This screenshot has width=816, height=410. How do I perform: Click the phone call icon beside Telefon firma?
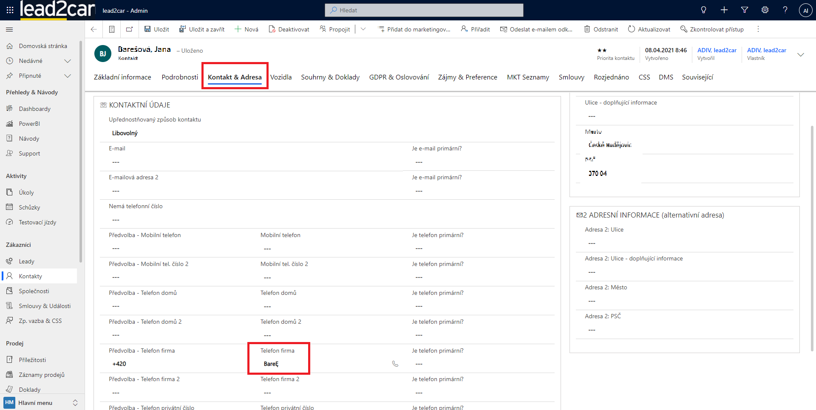tap(395, 364)
